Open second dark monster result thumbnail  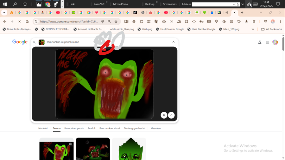pyautogui.click(x=93, y=149)
